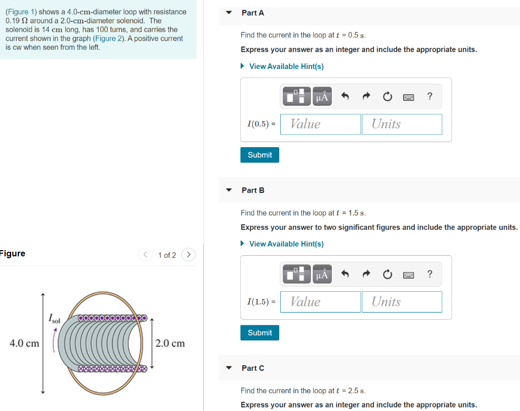Click the Units field in Part B
520x411 pixels.
point(402,301)
